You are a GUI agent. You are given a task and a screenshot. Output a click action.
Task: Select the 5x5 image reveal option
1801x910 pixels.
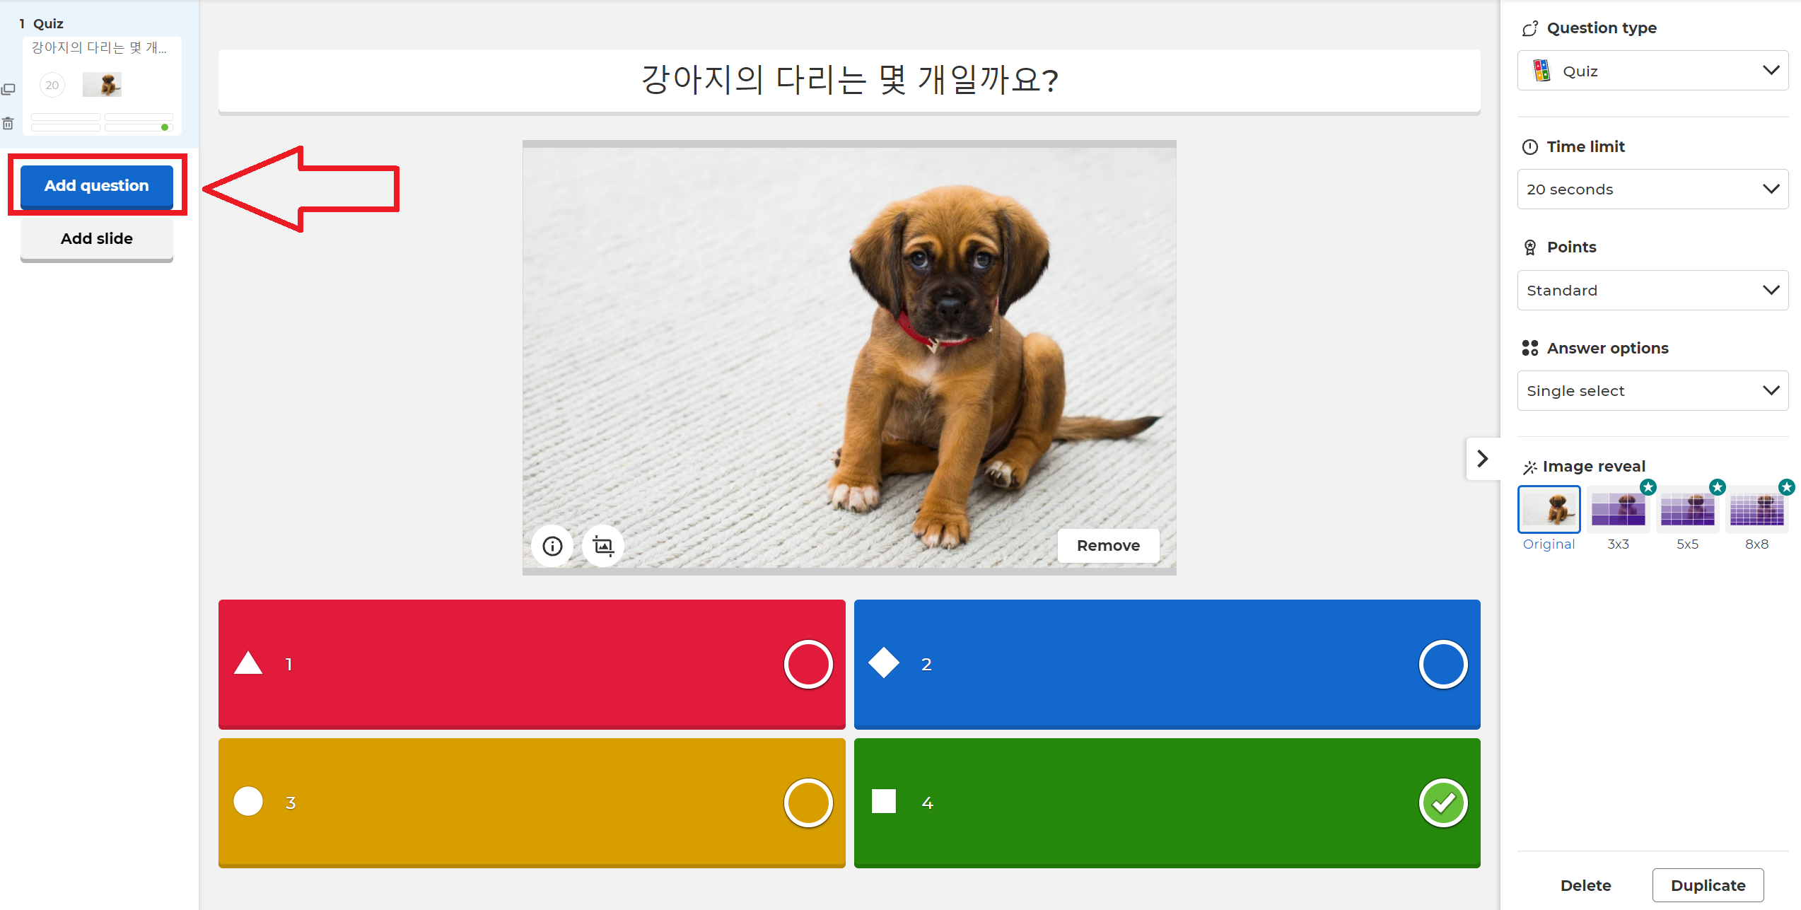point(1687,510)
